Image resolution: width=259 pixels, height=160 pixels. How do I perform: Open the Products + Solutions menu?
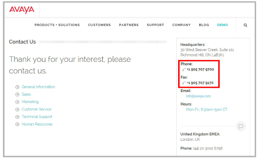[x=57, y=25]
